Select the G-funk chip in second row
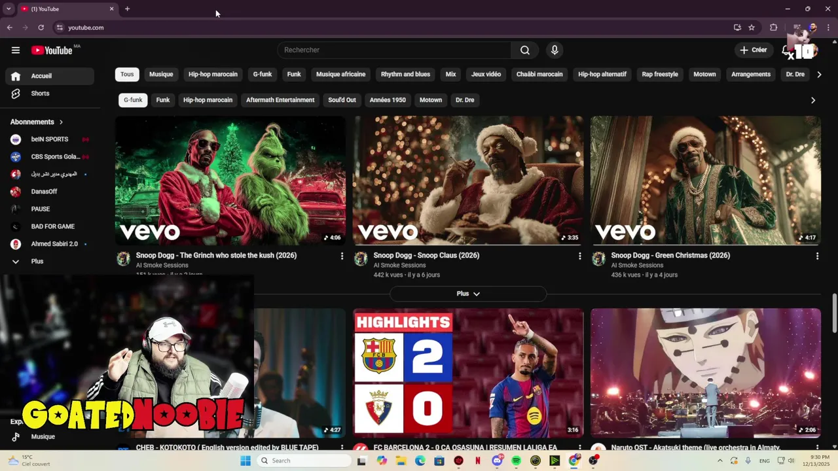Screen dimensions: 838x471 [x=133, y=100]
